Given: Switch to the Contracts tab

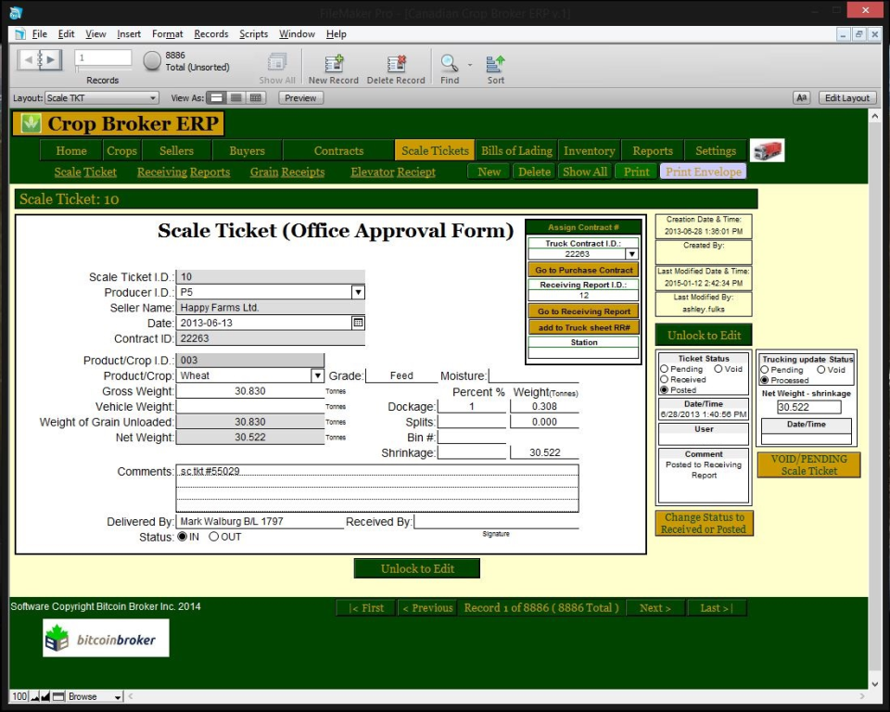Looking at the screenshot, I should tap(338, 150).
